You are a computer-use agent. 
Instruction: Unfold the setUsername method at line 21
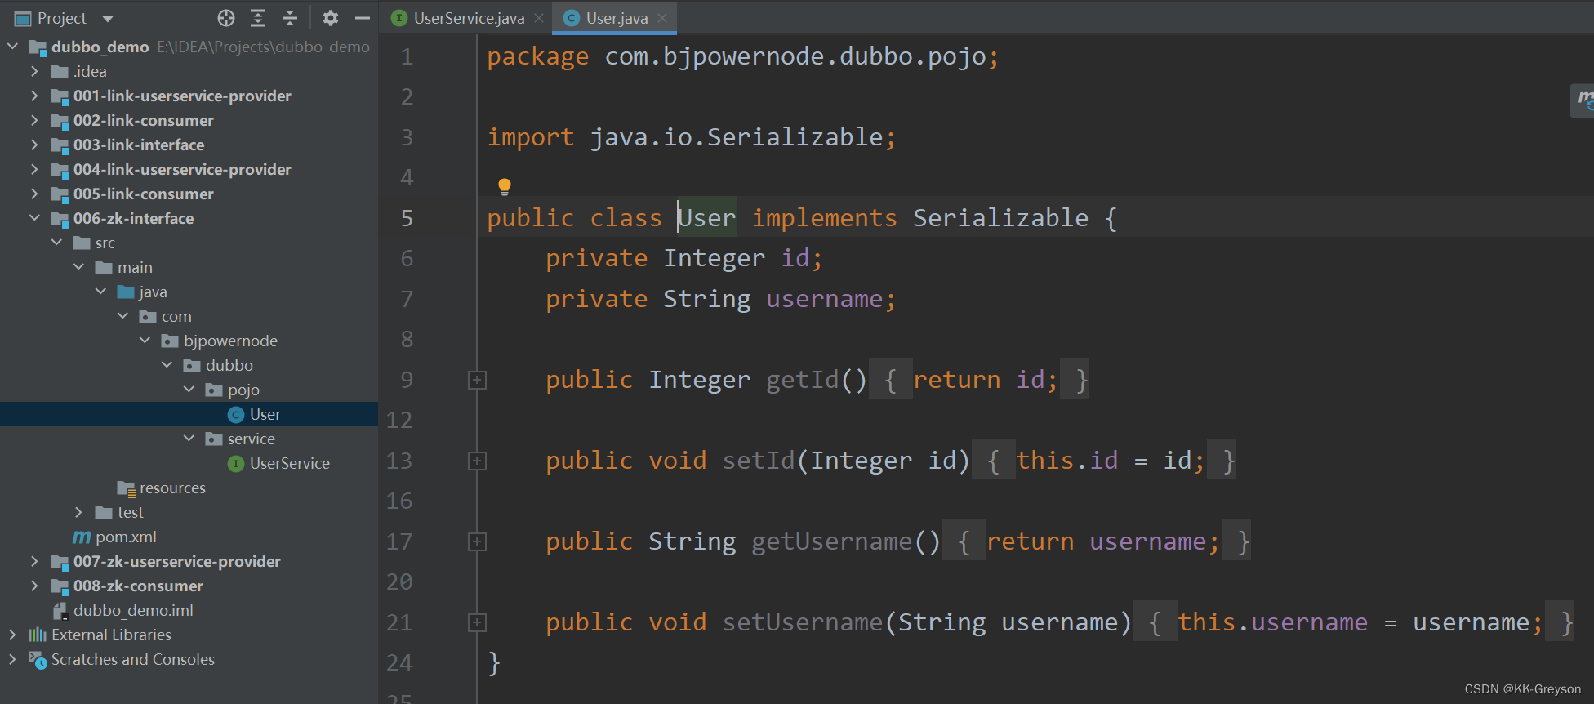tap(477, 623)
